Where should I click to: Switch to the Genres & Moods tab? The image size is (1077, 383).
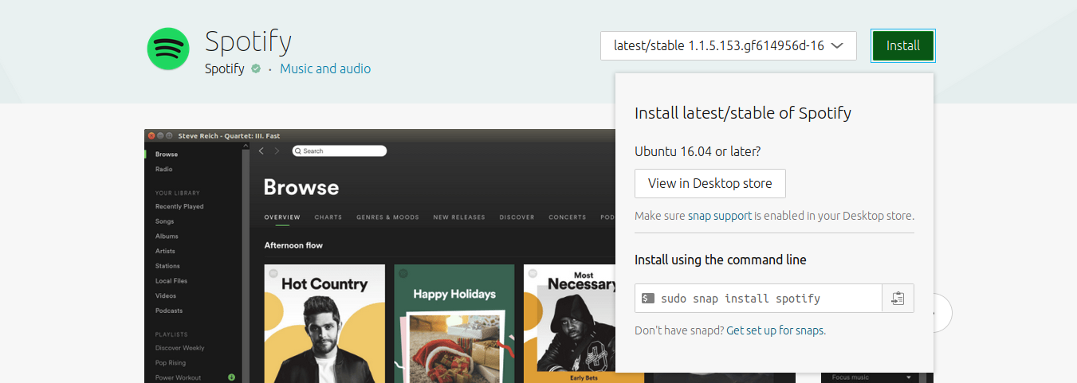pyautogui.click(x=387, y=217)
